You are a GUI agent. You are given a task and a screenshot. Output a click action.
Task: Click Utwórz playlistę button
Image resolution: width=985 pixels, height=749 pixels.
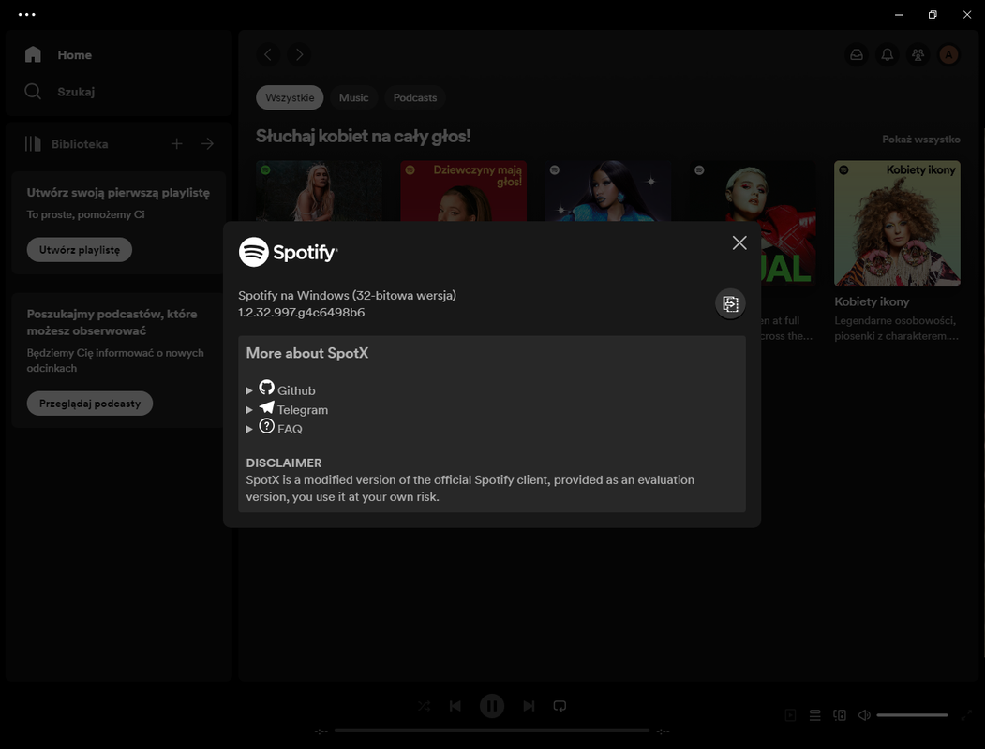[79, 250]
